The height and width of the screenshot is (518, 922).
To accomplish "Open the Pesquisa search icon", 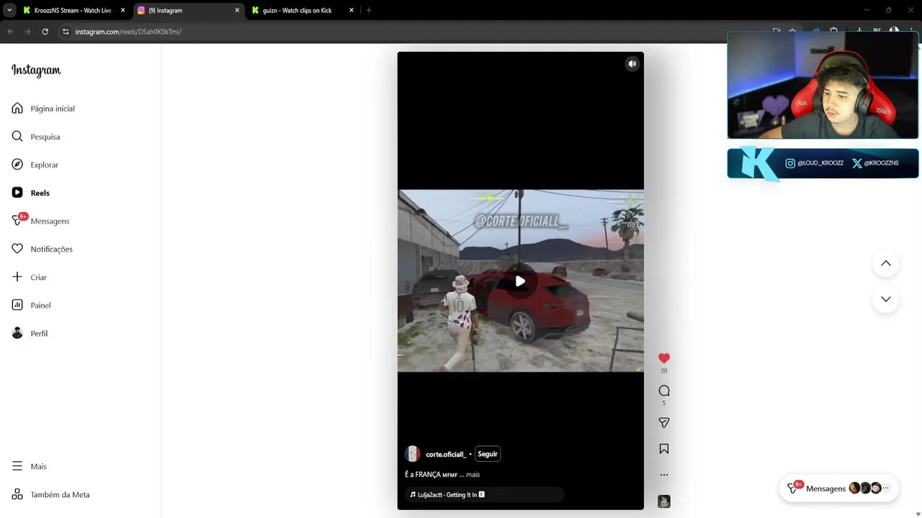I will [x=17, y=137].
